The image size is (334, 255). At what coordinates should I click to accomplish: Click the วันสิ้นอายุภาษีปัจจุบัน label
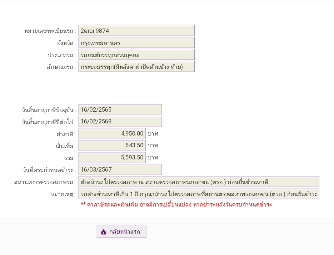click(x=49, y=110)
